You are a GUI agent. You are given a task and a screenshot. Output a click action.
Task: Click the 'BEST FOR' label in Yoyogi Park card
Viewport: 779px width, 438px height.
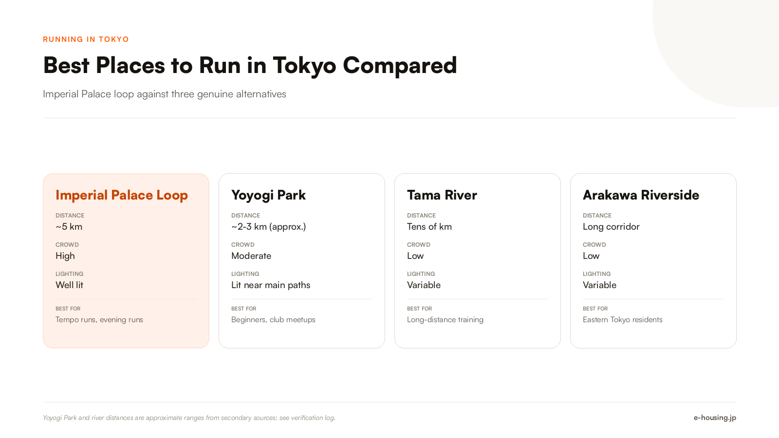243,309
